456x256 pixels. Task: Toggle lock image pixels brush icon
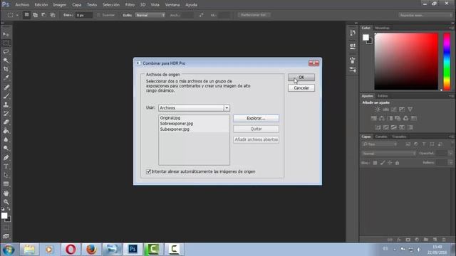click(383, 163)
